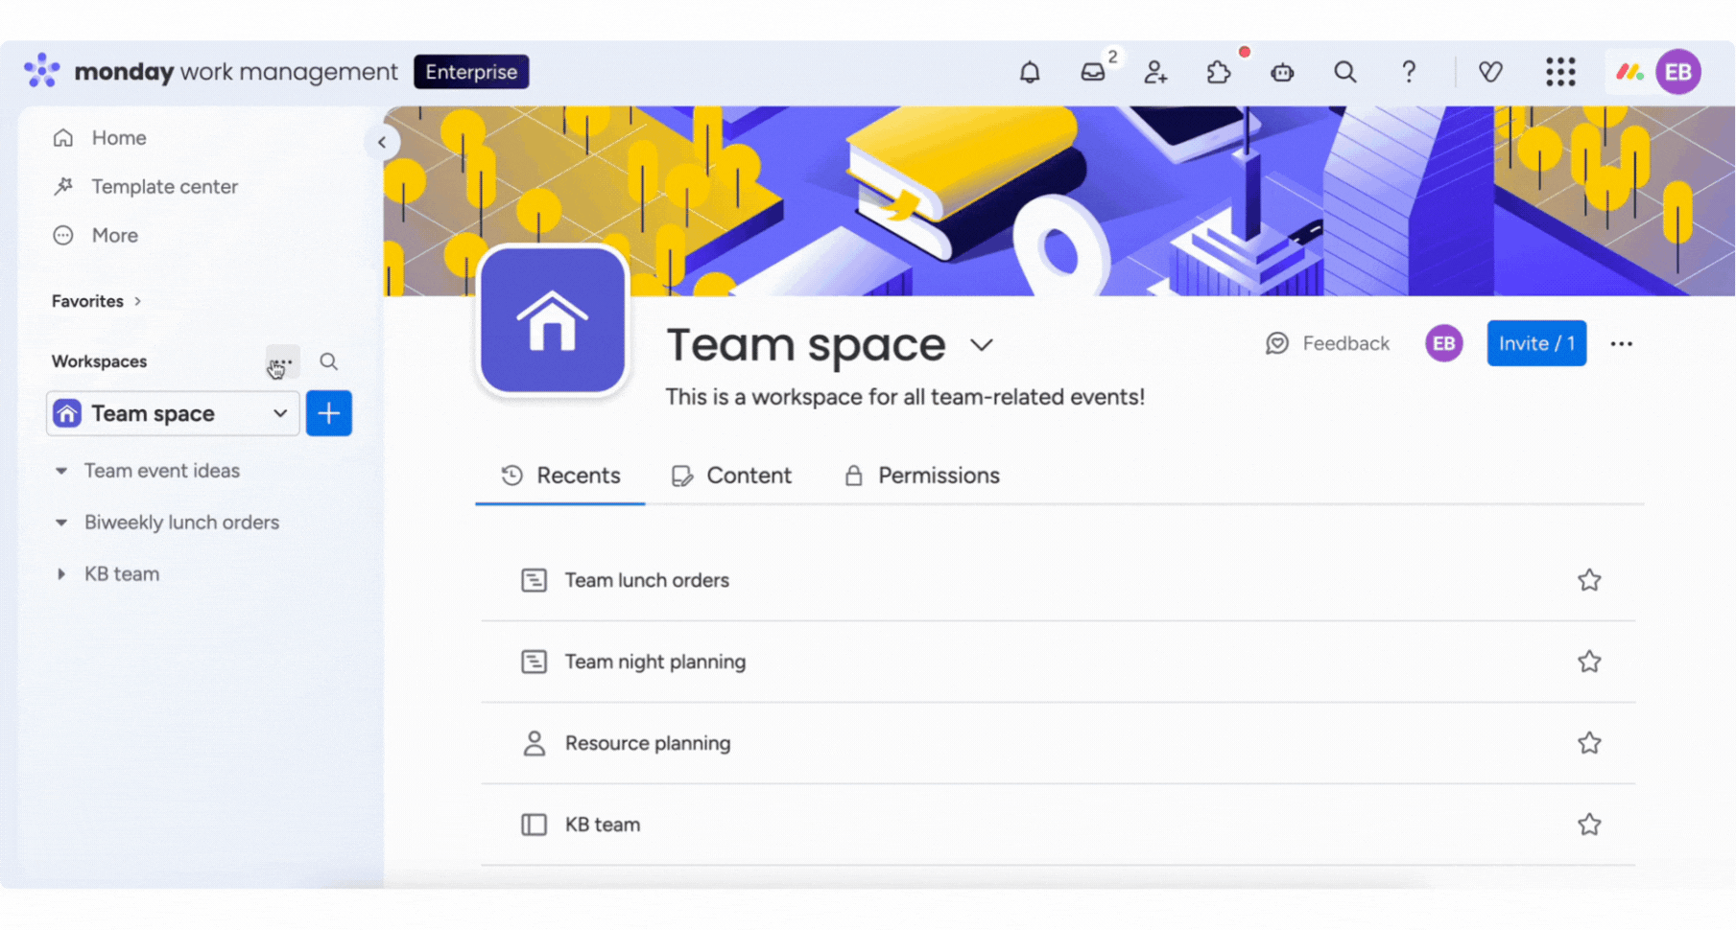Favorite the Resource planning star
Screen dimensions: 1736x930
(1589, 743)
